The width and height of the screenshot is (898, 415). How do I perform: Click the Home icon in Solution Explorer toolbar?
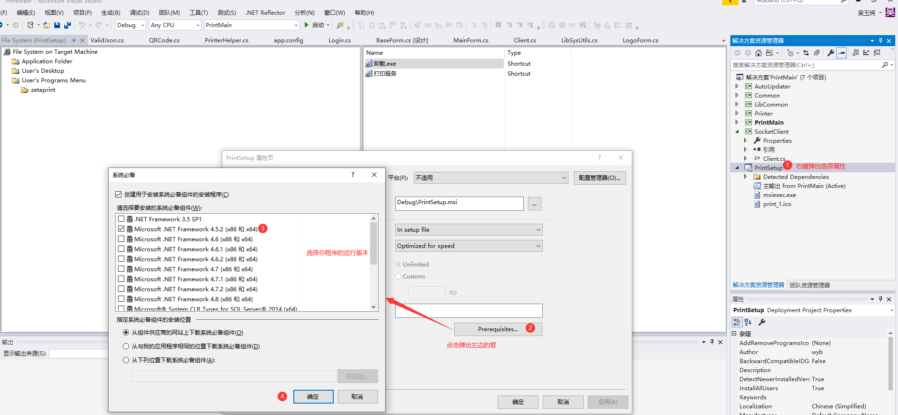point(758,53)
